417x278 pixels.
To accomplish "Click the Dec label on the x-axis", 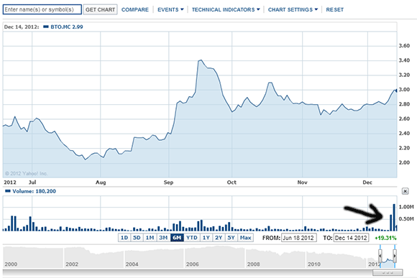I will point(367,182).
